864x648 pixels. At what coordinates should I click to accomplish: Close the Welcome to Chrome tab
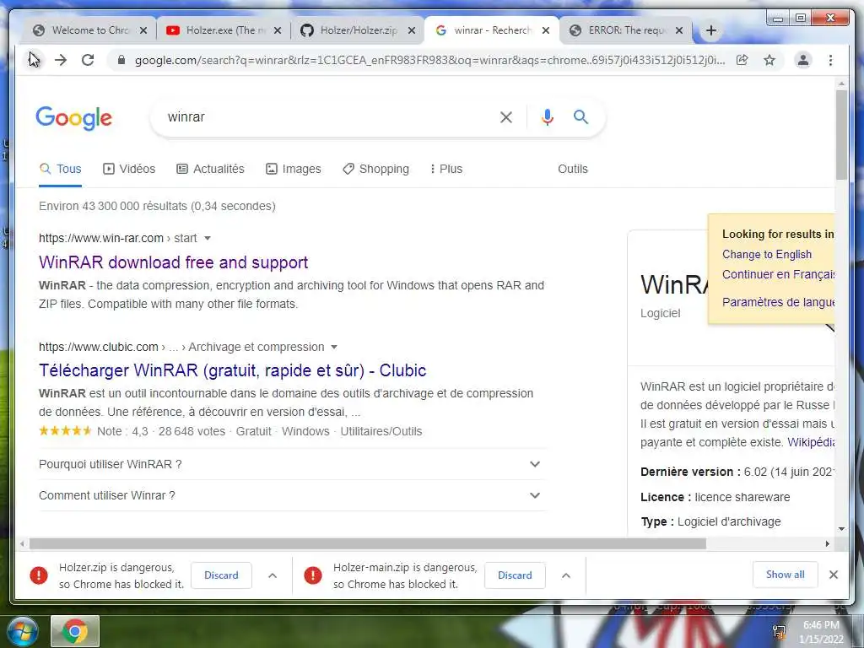tap(143, 30)
